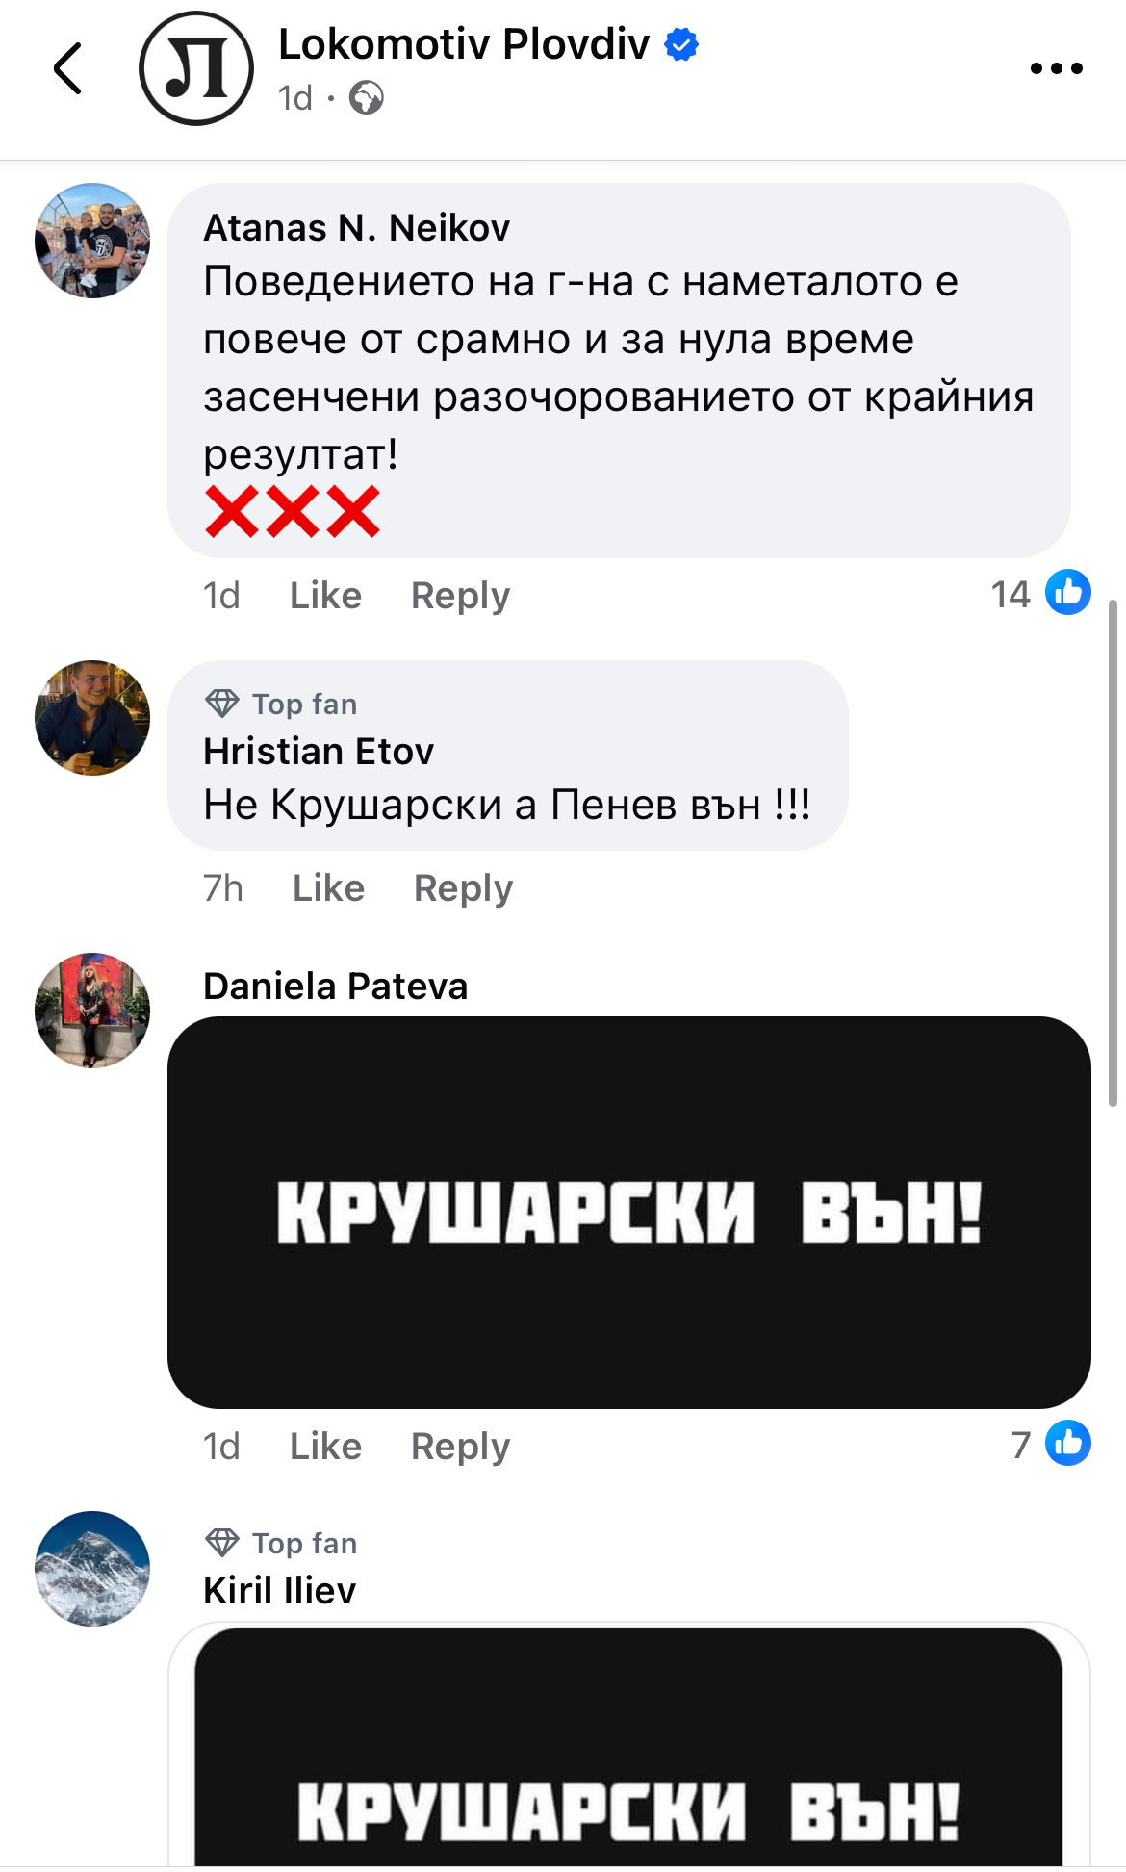The height and width of the screenshot is (1872, 1126).
Task: Open the three-dot more options menu
Action: (x=1056, y=68)
